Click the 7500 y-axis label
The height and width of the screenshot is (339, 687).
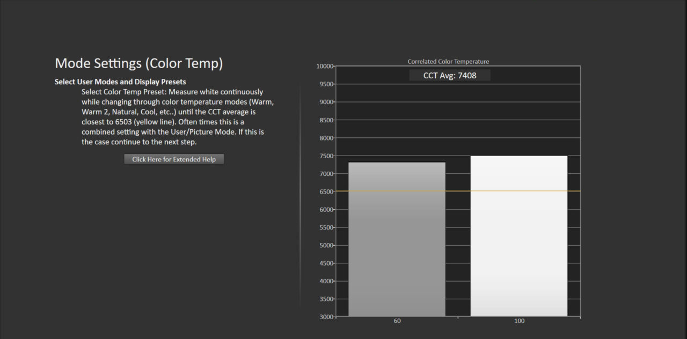[x=327, y=156]
